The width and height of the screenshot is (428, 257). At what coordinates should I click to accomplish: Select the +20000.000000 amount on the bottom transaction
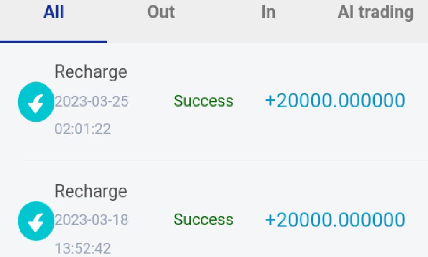(335, 219)
